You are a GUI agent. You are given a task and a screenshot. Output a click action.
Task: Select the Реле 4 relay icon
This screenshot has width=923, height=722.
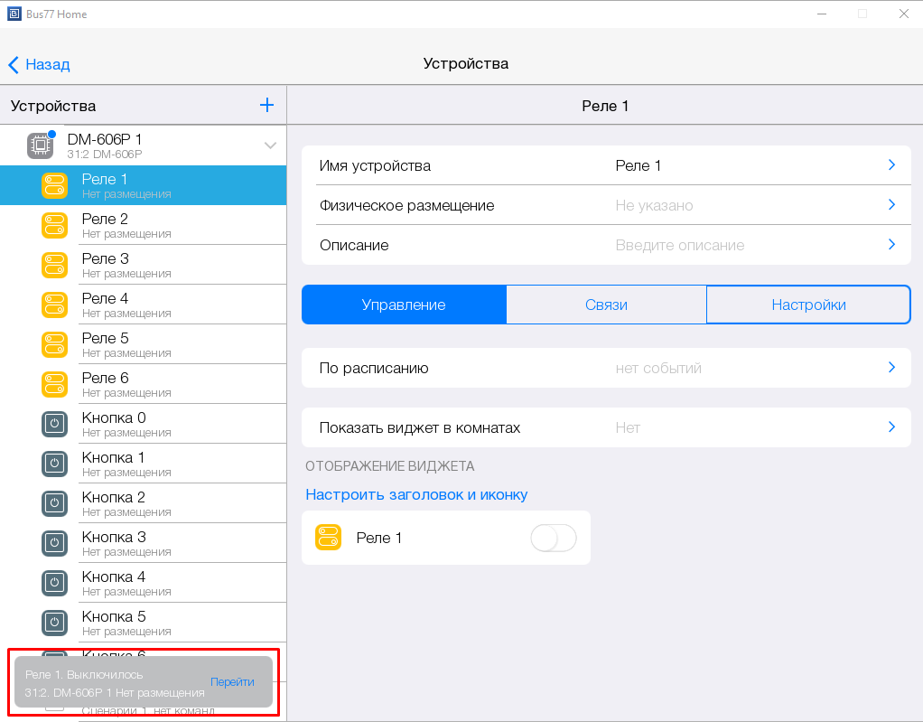tap(55, 305)
